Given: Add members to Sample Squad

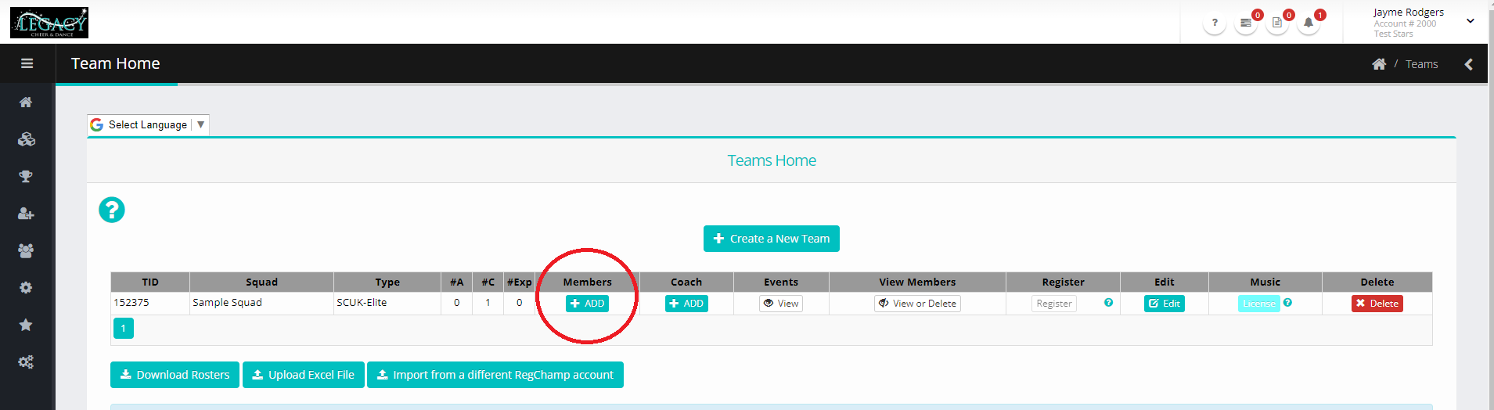Looking at the screenshot, I should [587, 304].
